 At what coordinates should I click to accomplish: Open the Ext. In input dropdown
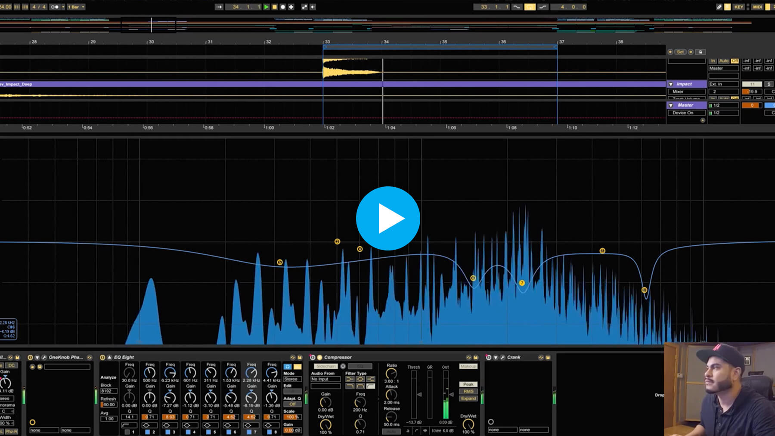click(723, 84)
